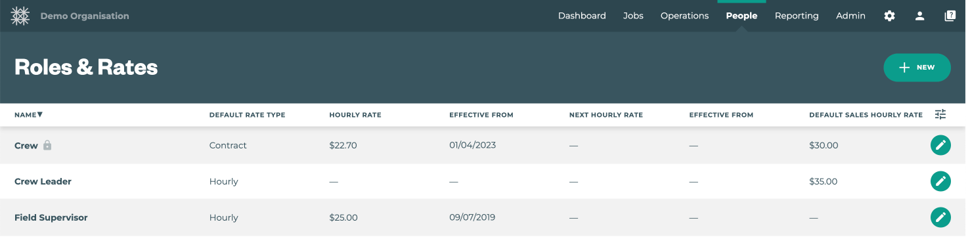Select the People tab
This screenshot has height=239, width=970.
(x=741, y=16)
